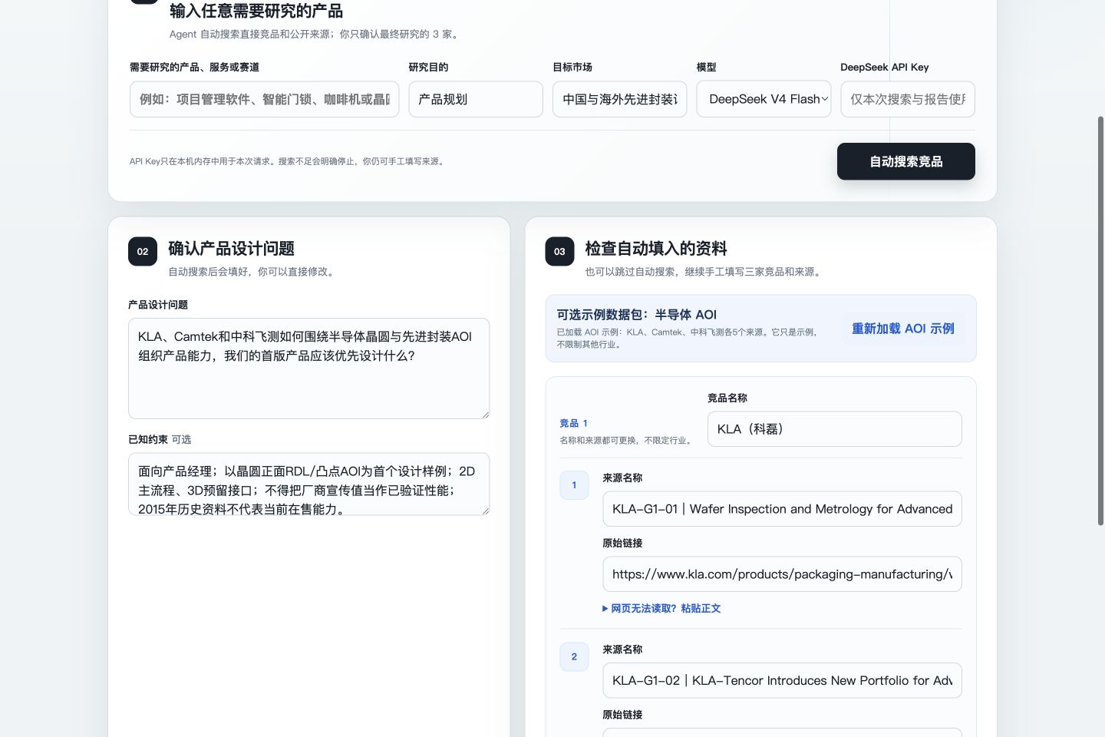Click the 目标市场 input field
Viewport: 1105px width, 737px height.
click(620, 99)
